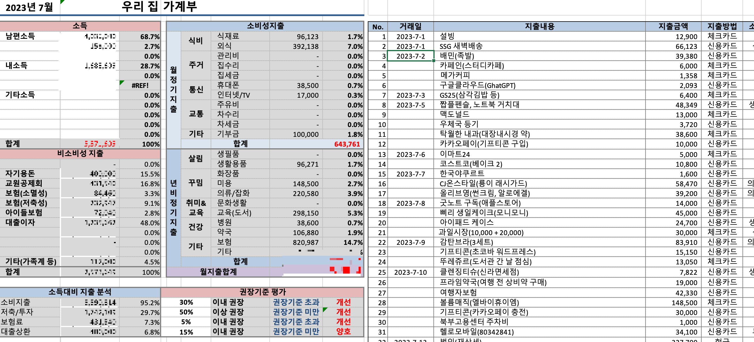
Task: Select the 월지출합계 purple row label
Action: point(218,272)
